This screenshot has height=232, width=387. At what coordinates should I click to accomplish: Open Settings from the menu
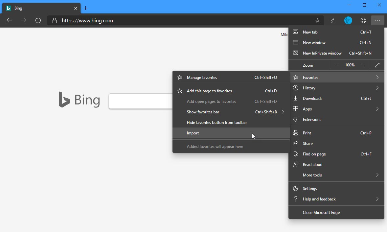point(336,189)
